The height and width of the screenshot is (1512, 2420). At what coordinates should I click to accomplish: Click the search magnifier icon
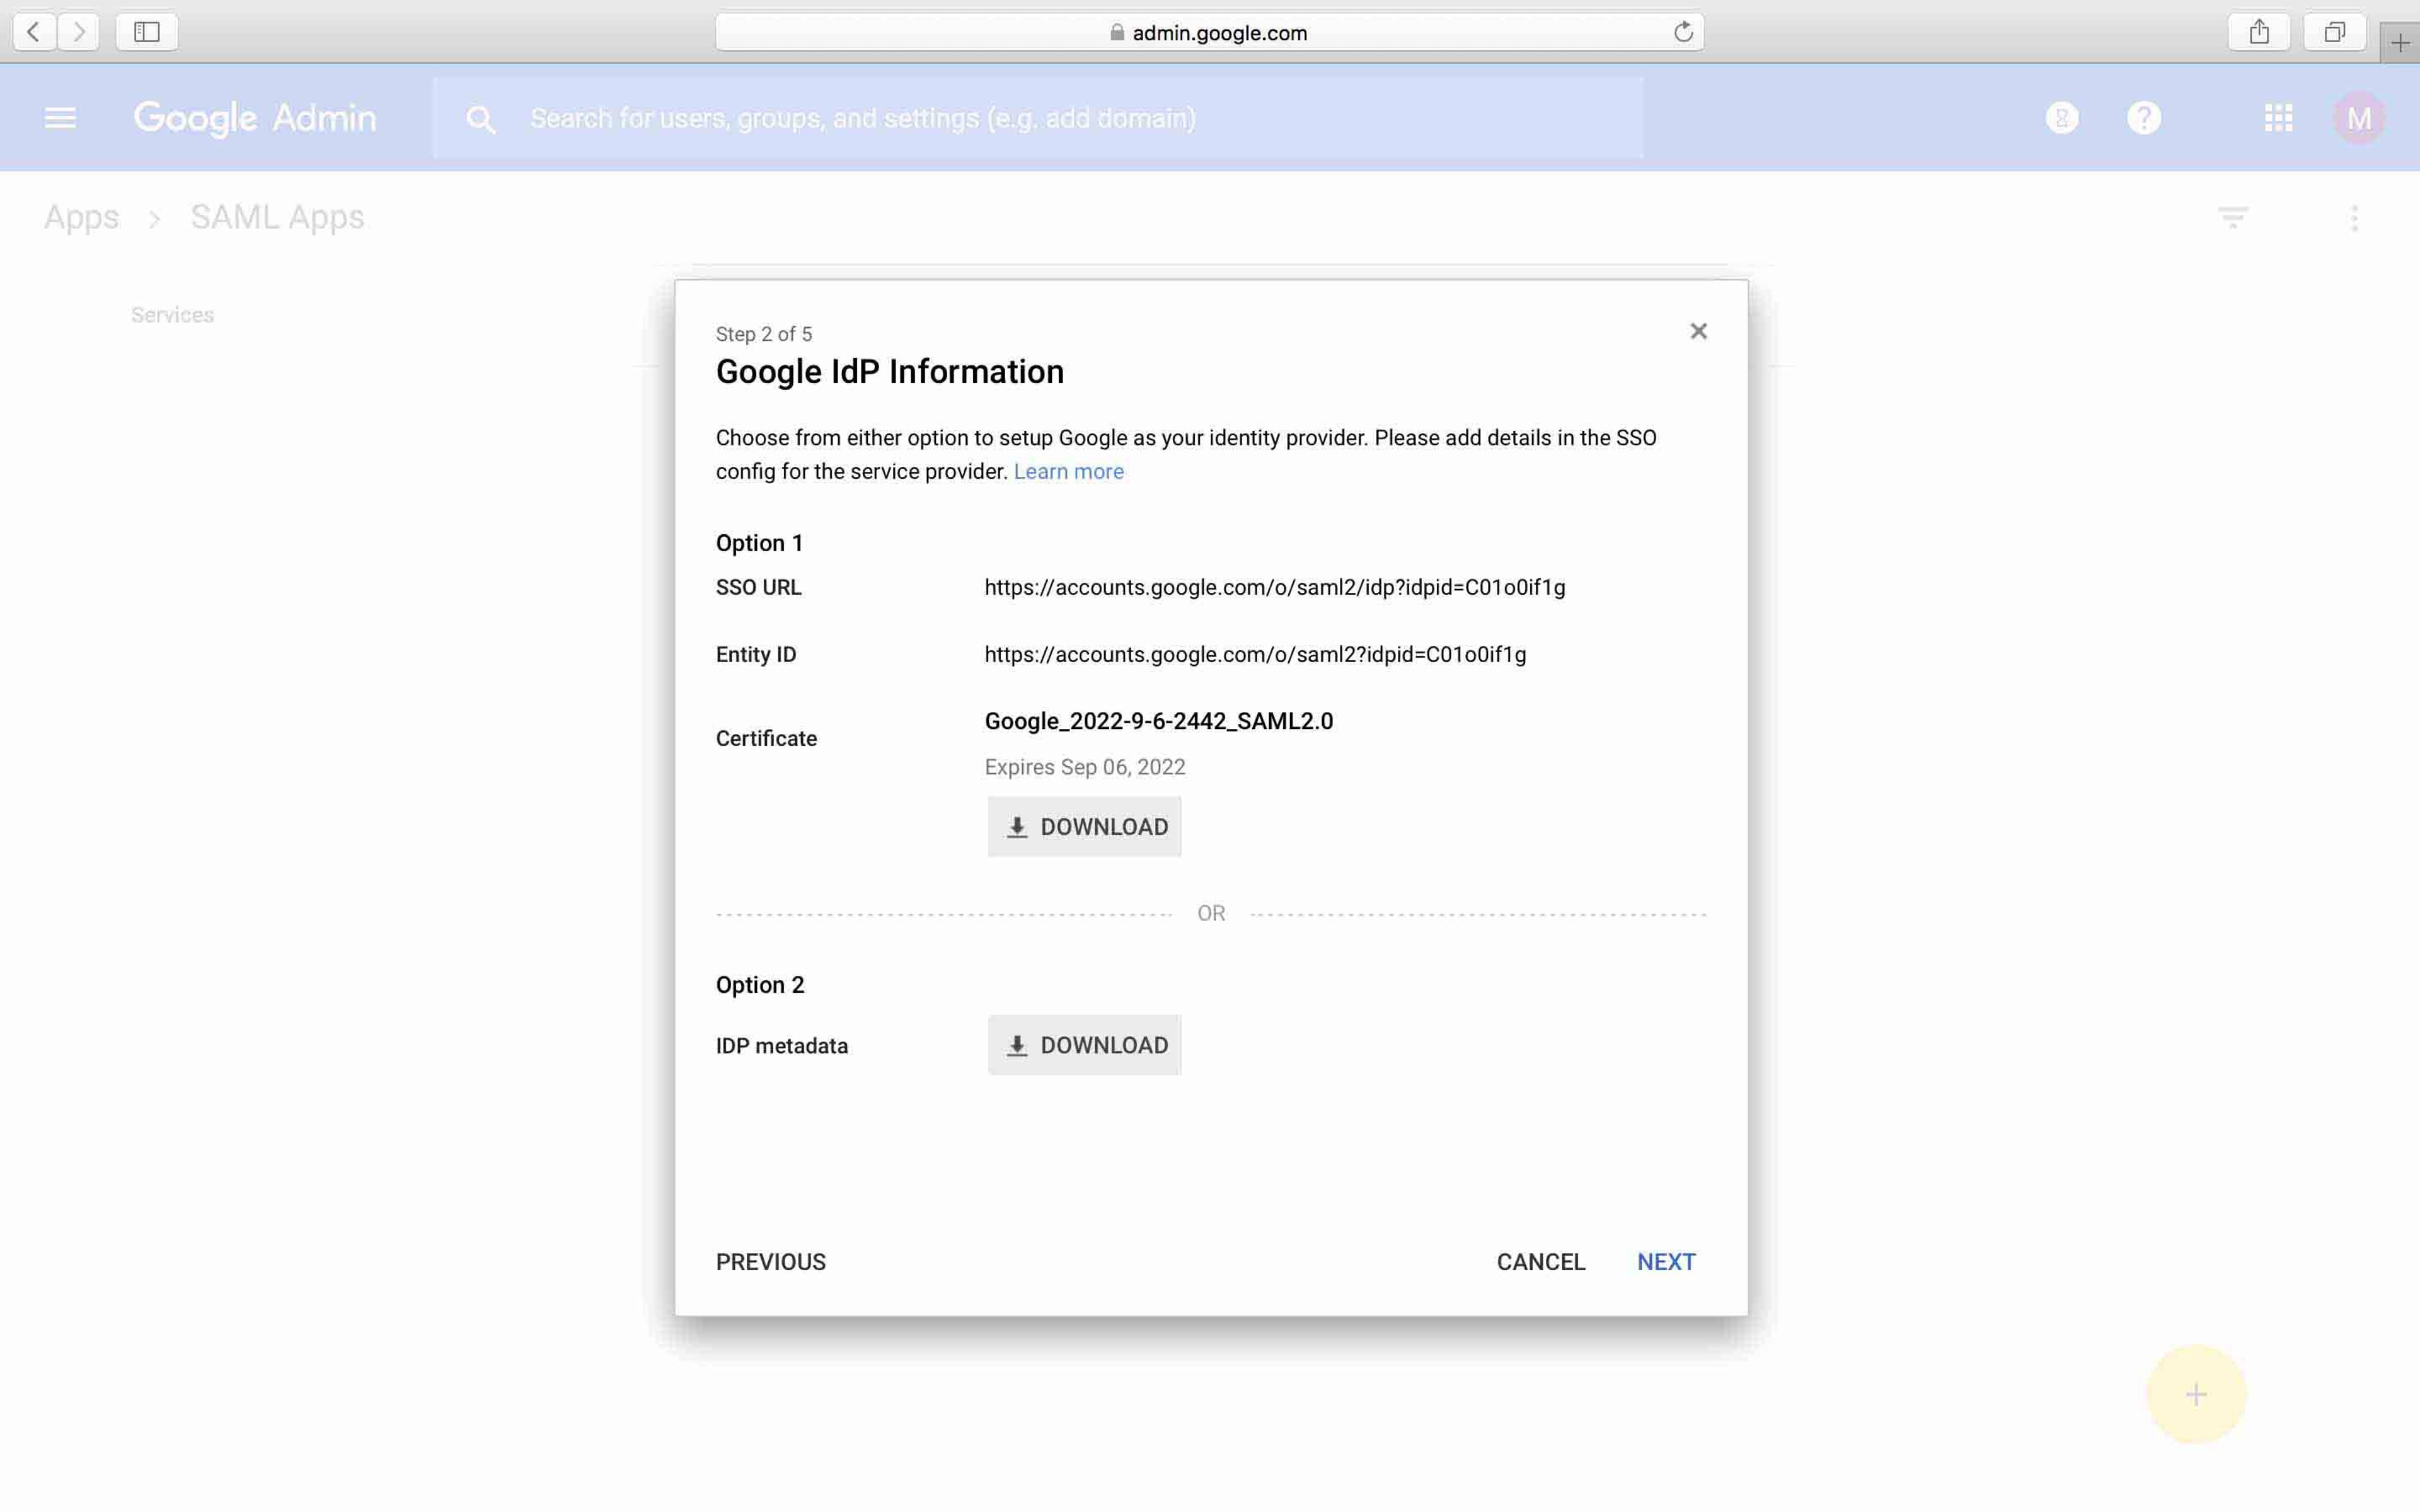tap(481, 119)
